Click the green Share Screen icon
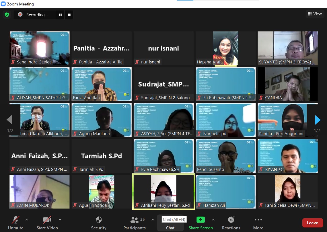 [x=201, y=220]
